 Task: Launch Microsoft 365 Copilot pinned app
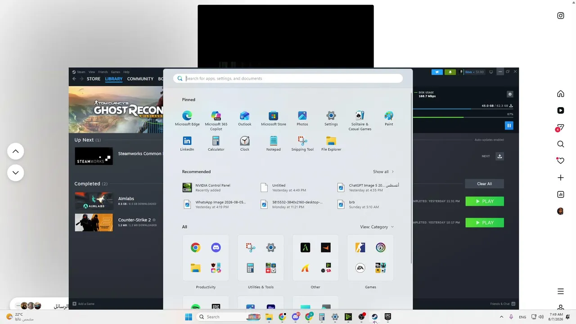click(x=216, y=121)
